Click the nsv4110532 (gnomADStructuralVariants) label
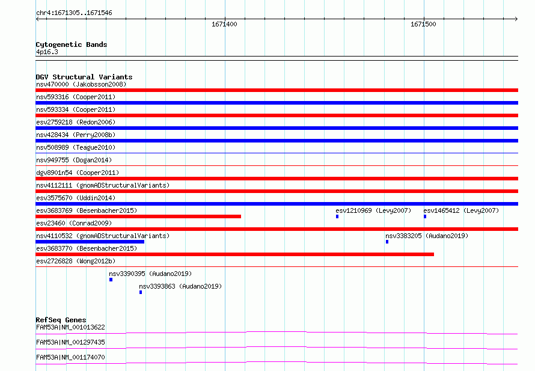Viewport: 535px width, 371px height. click(x=103, y=236)
